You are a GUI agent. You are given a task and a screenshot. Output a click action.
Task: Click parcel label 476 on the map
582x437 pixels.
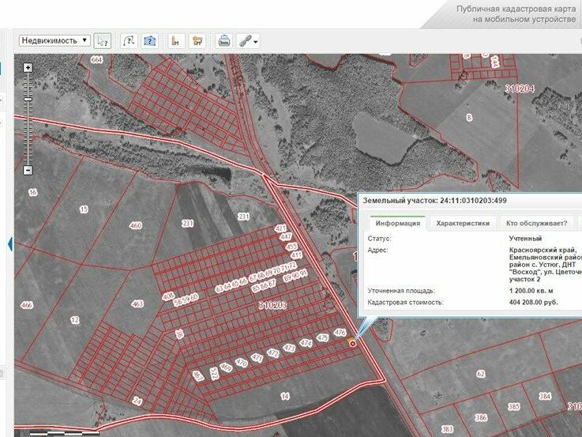340,333
